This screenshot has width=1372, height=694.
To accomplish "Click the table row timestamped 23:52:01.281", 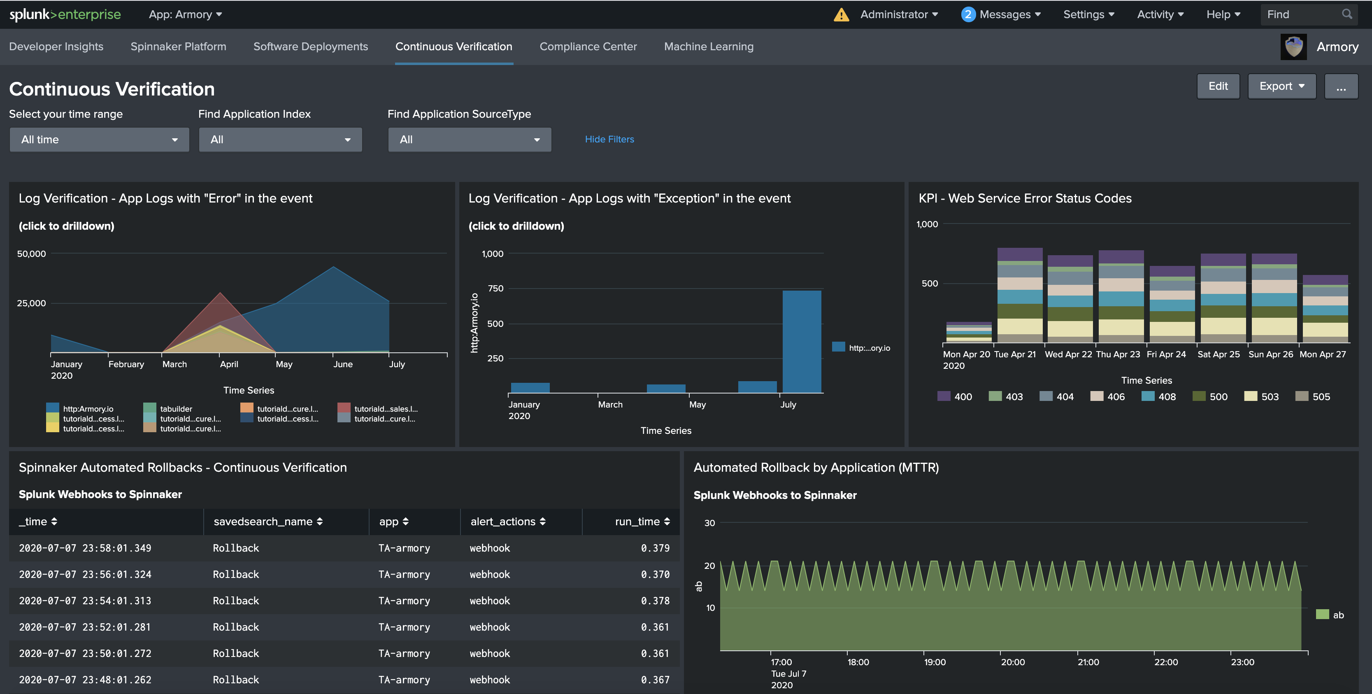I will tap(344, 627).
